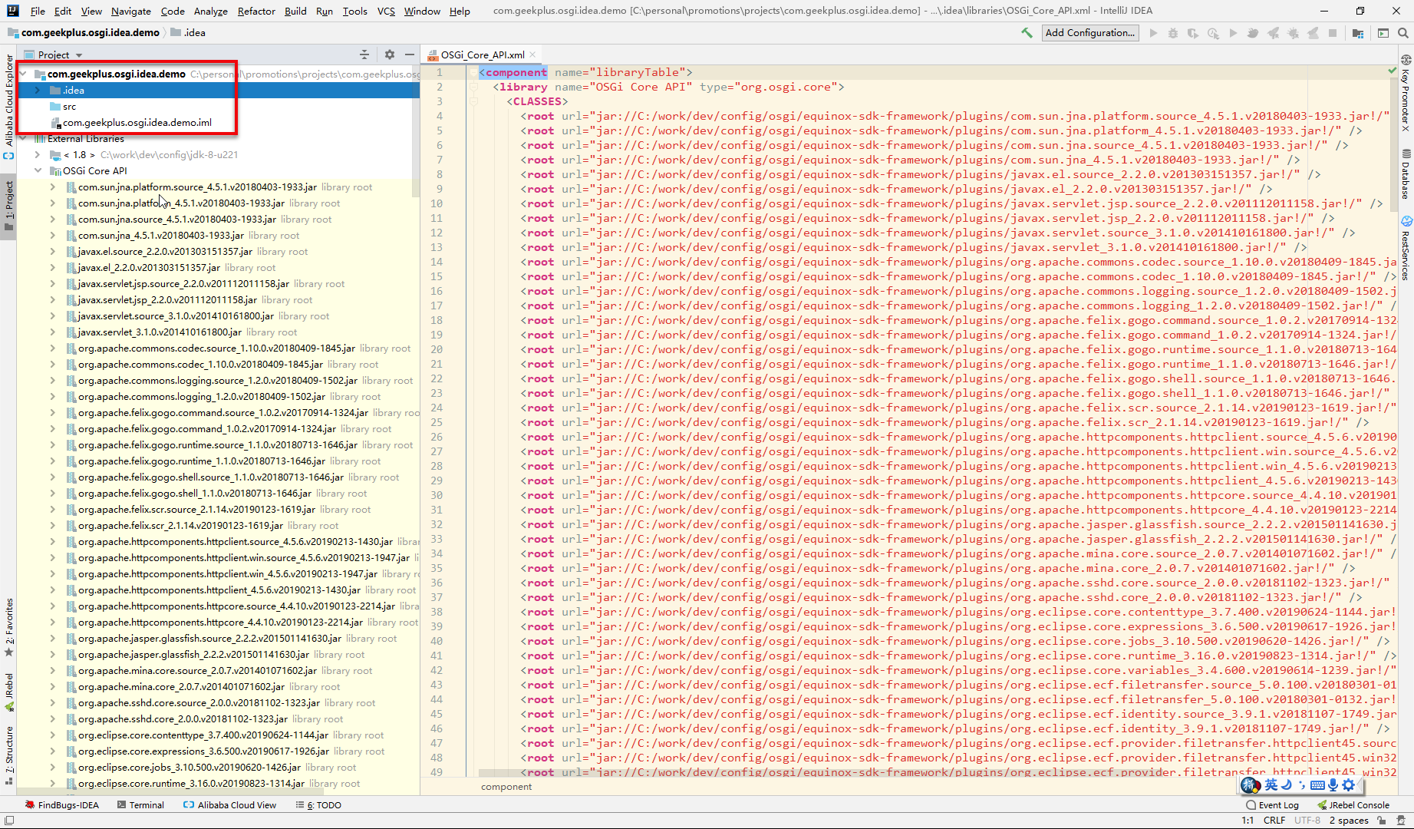This screenshot has height=829, width=1414.
Task: Click the Collapse All icon in Project panel
Action: pos(364,54)
